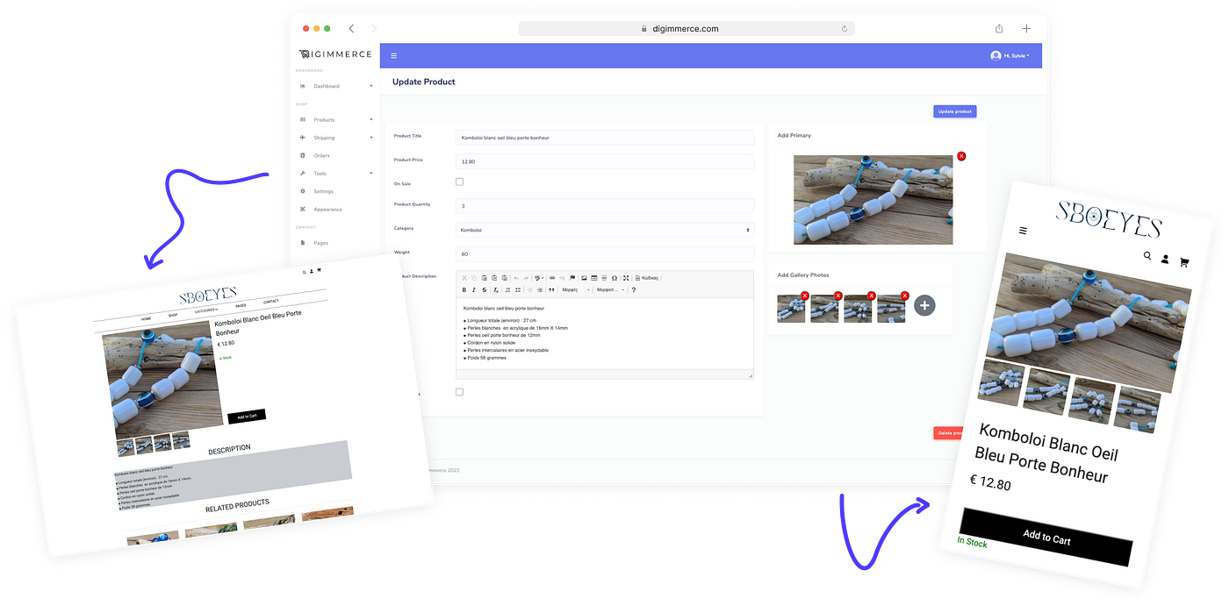The height and width of the screenshot is (606, 1229).
Task: Click the second gallery photo thumbnail
Action: coord(824,308)
